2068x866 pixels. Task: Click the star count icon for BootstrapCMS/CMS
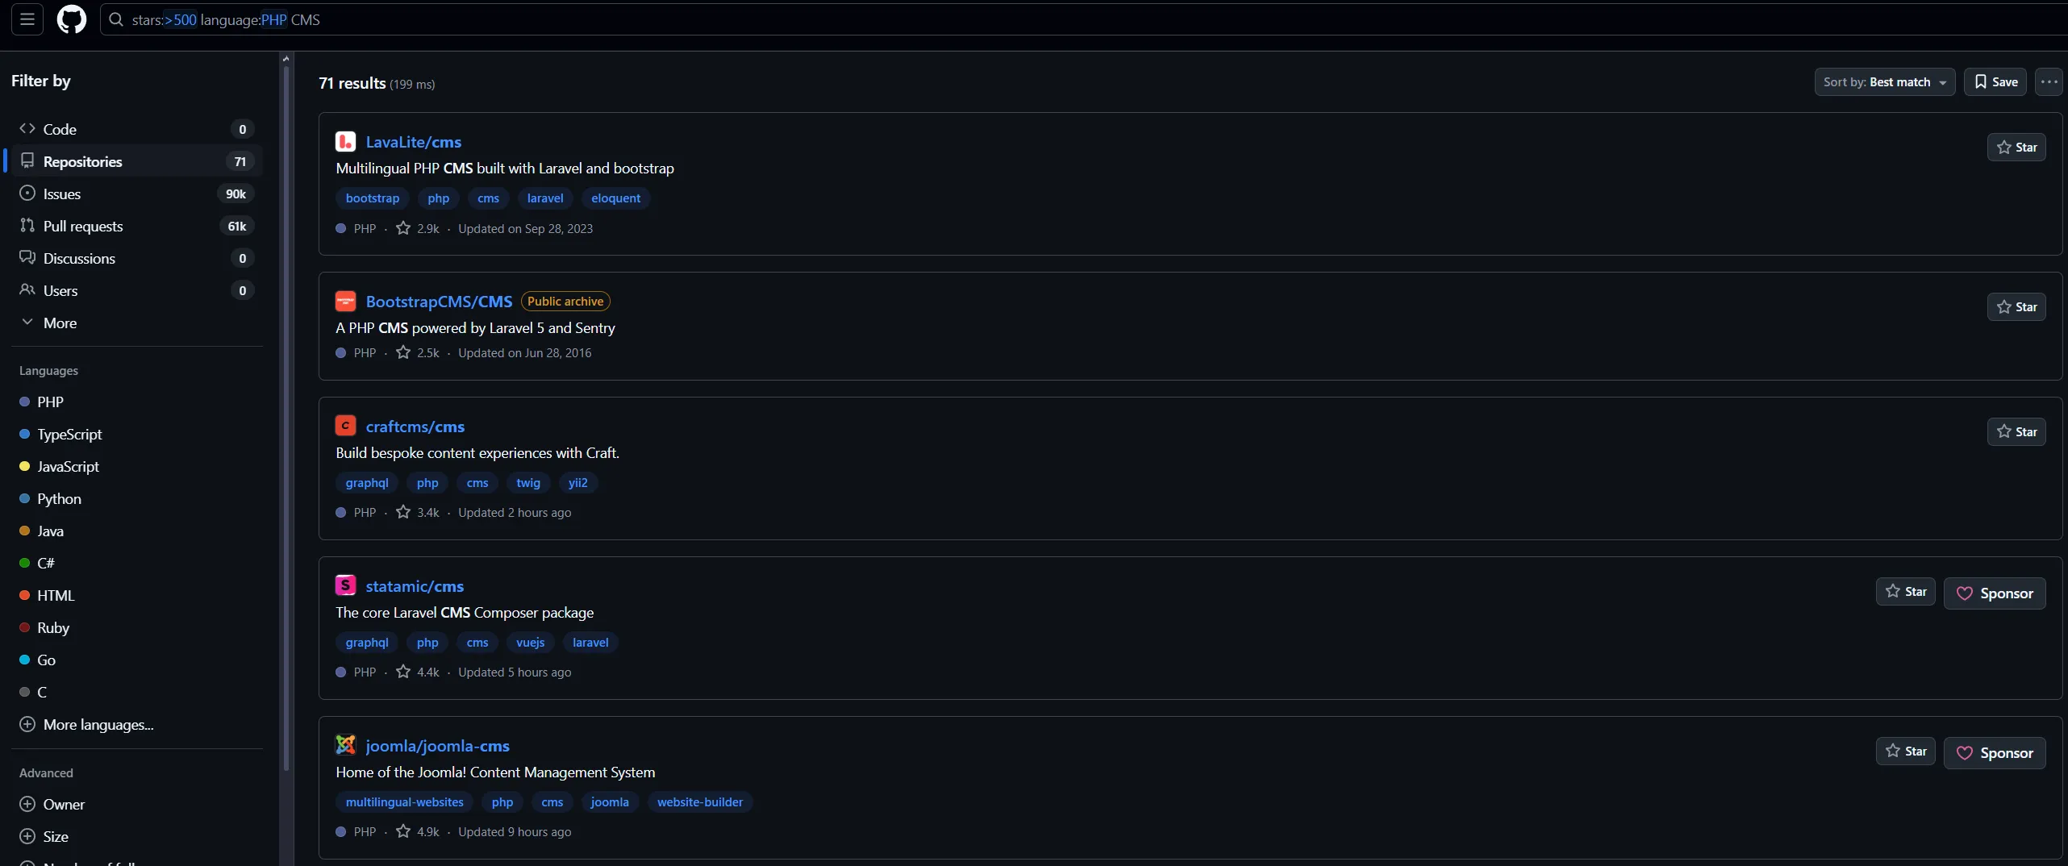(403, 352)
